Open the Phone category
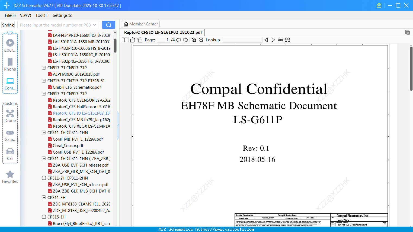This screenshot has height=232, width=413. [x=10, y=65]
